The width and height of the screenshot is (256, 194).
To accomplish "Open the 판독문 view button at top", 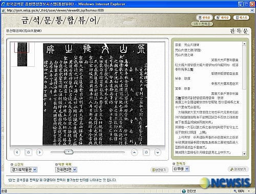I will pos(204,17).
